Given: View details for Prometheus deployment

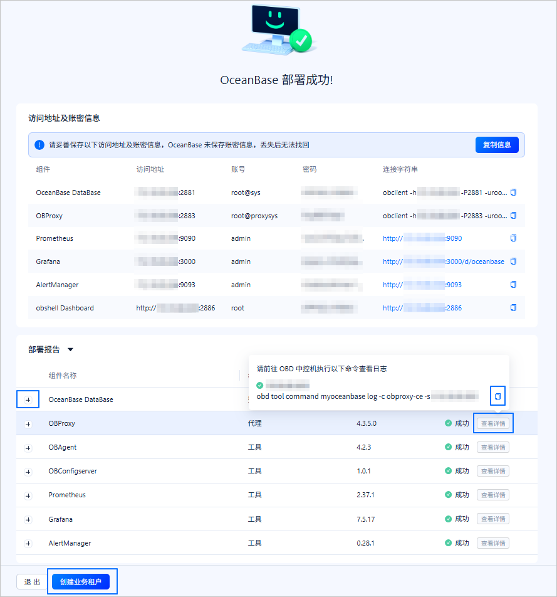Looking at the screenshot, I should 493,495.
